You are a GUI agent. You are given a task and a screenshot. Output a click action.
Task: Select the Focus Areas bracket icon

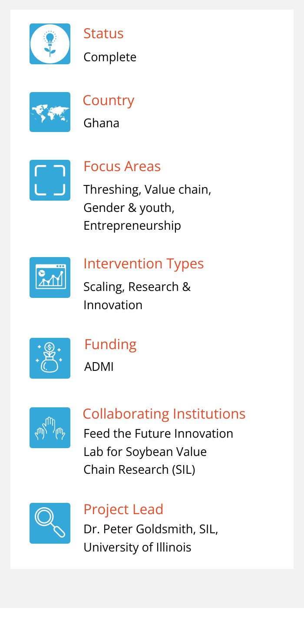pyautogui.click(x=50, y=180)
